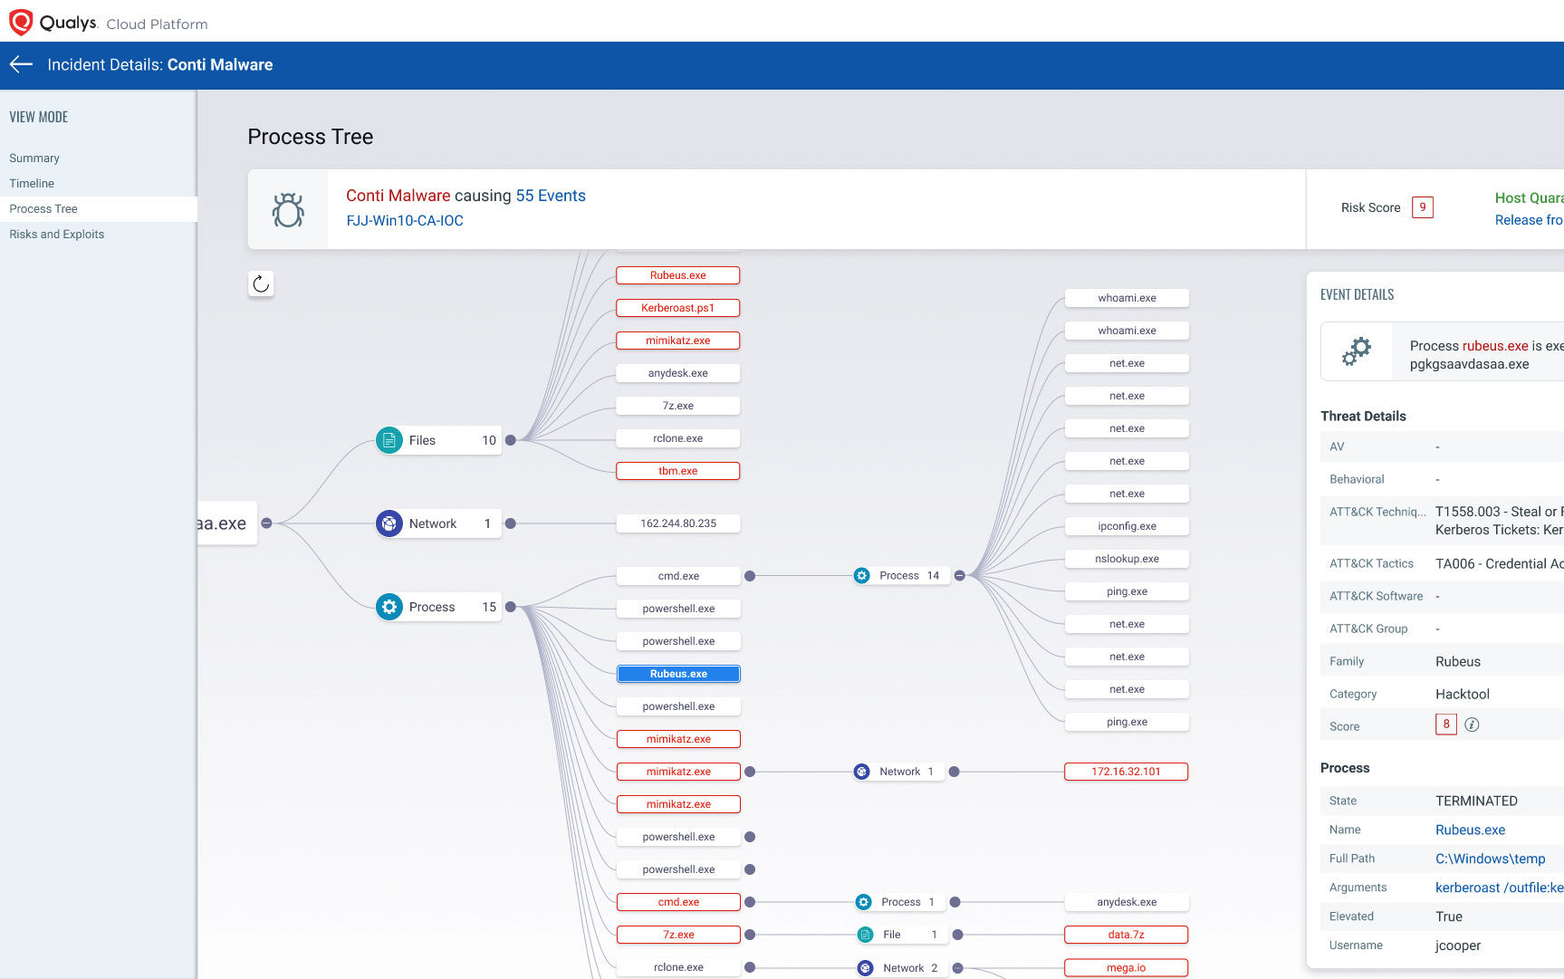The image size is (1564, 979).
Task: Collapse the aa.exe root node
Action: pyautogui.click(x=266, y=523)
